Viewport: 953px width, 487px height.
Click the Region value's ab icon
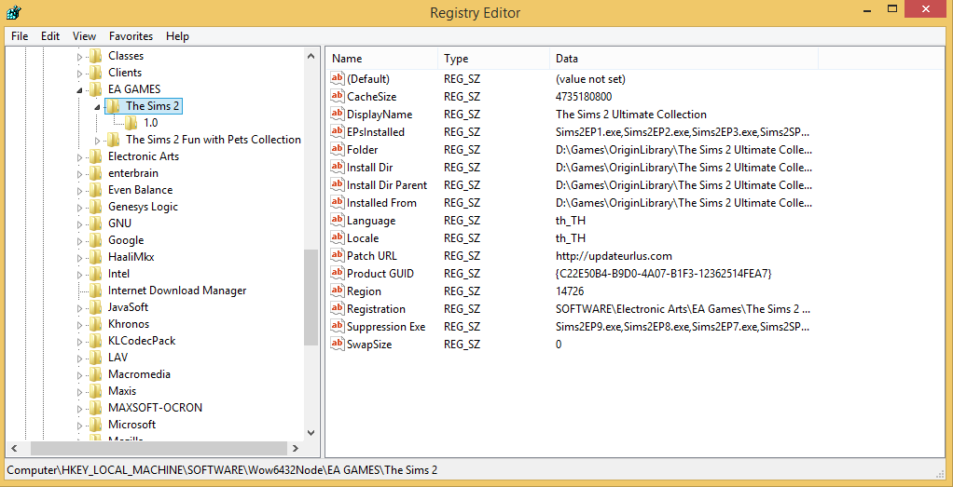pos(338,291)
